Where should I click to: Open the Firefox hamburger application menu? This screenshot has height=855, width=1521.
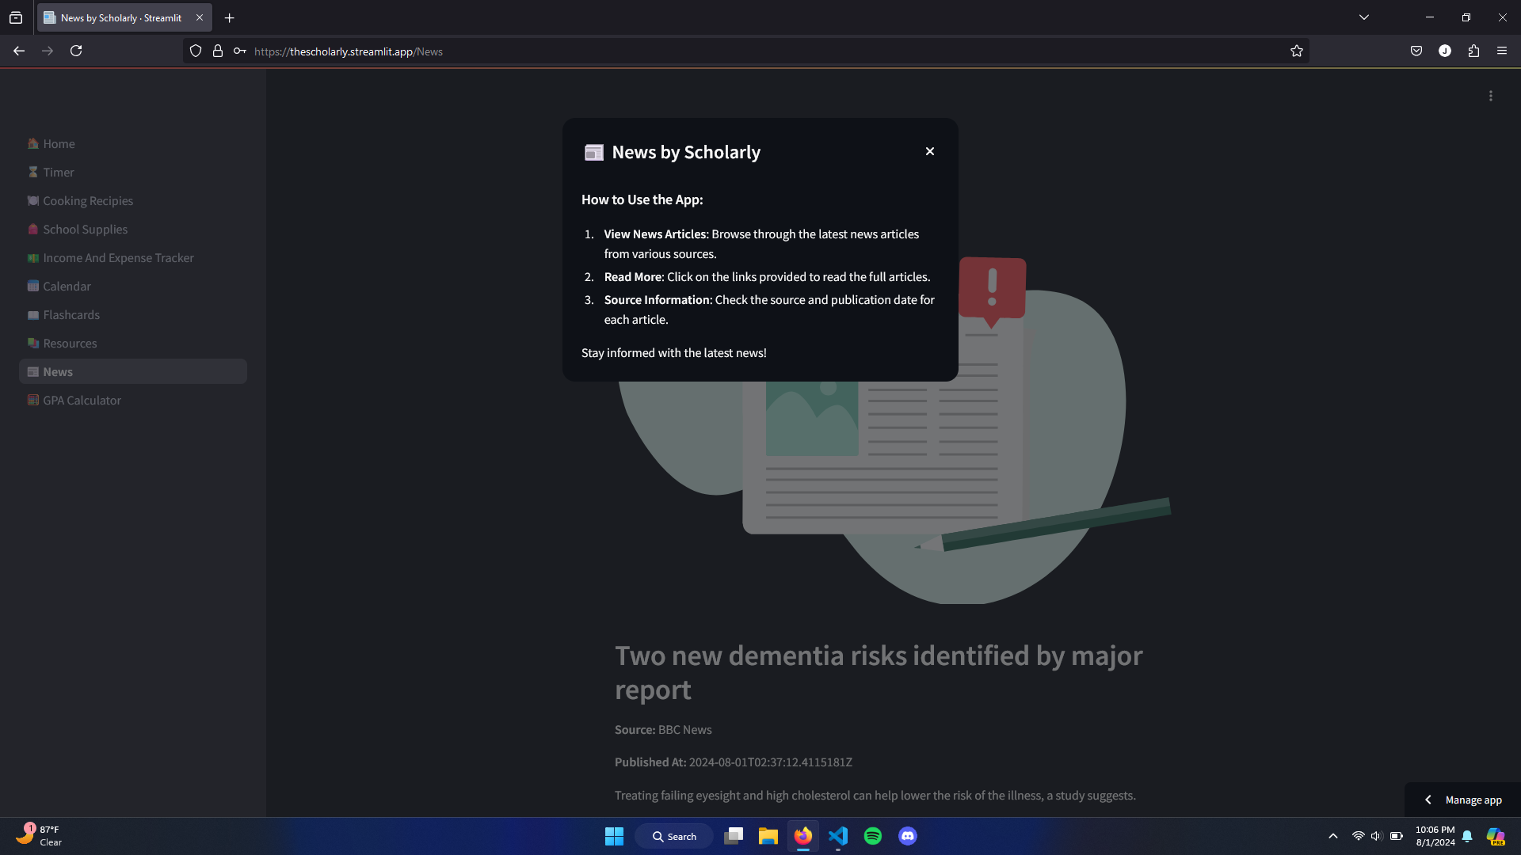click(x=1501, y=51)
